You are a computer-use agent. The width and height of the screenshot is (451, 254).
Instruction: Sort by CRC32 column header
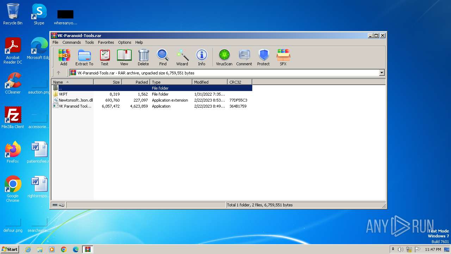click(240, 82)
